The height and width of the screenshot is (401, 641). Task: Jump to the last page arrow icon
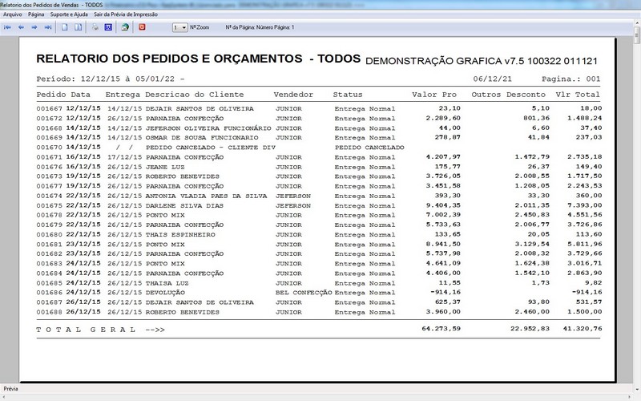pos(48,27)
